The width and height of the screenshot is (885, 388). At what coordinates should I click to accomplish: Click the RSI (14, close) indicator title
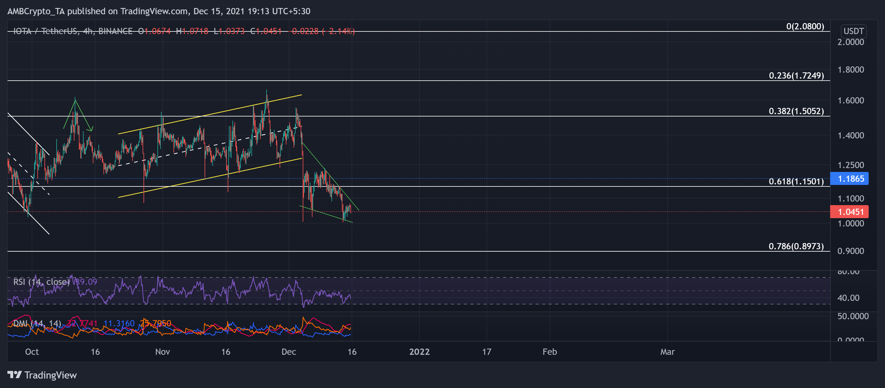click(41, 282)
